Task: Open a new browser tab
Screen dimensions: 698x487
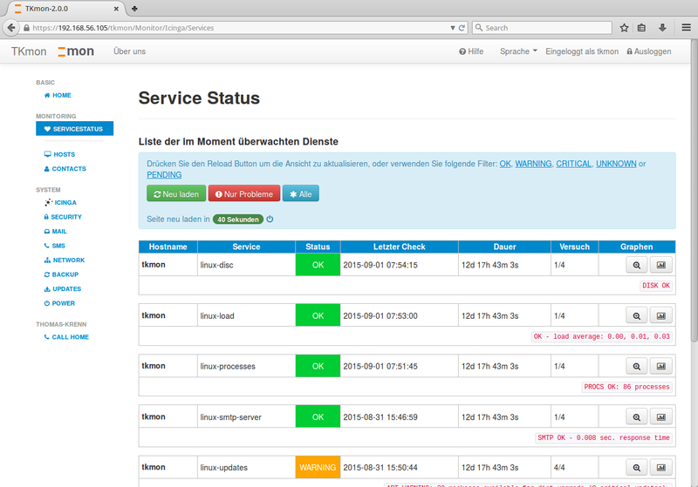Action: [134, 9]
